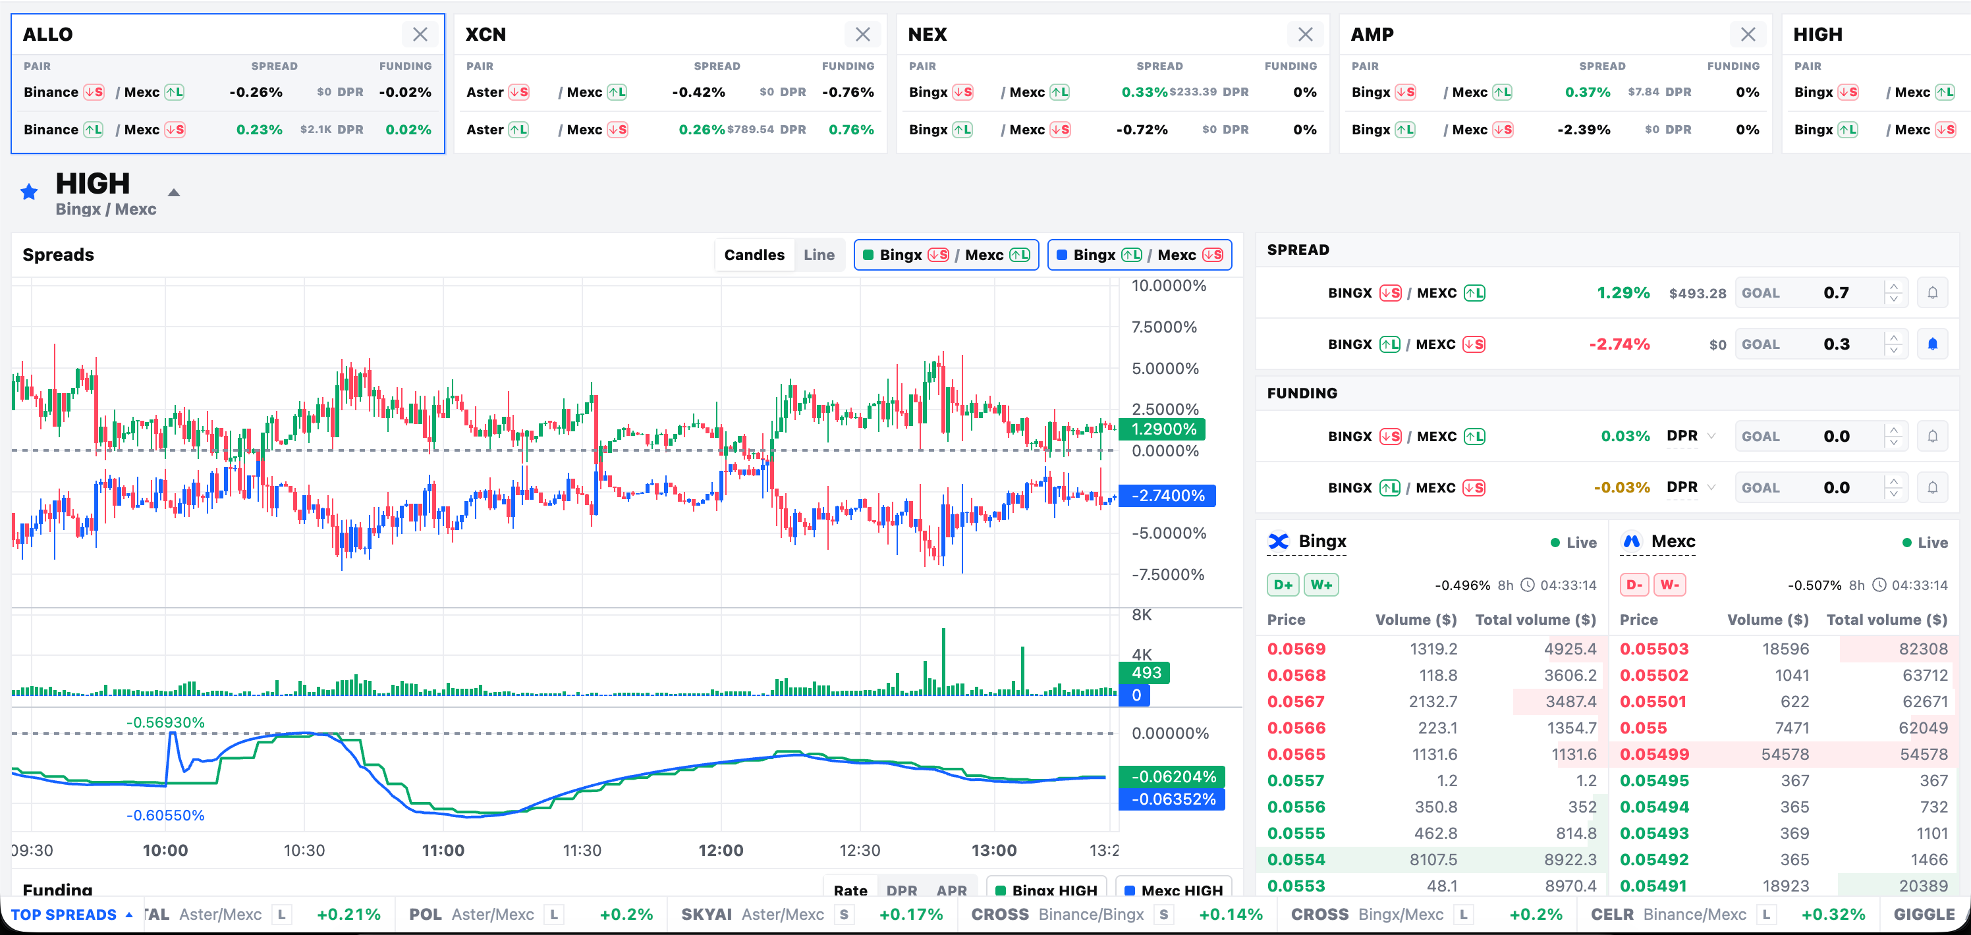Adjust the 0.3 goal stepper arrows
Image resolution: width=1971 pixels, height=935 pixels.
(1894, 344)
